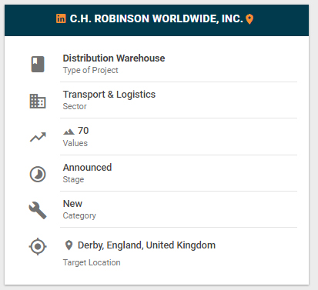Click the Values label under 70

tap(75, 143)
